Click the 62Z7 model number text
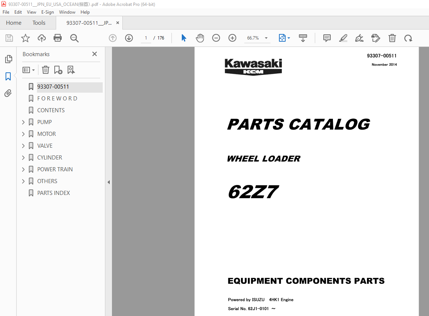Screen dimensions: 429x316 click(253, 192)
